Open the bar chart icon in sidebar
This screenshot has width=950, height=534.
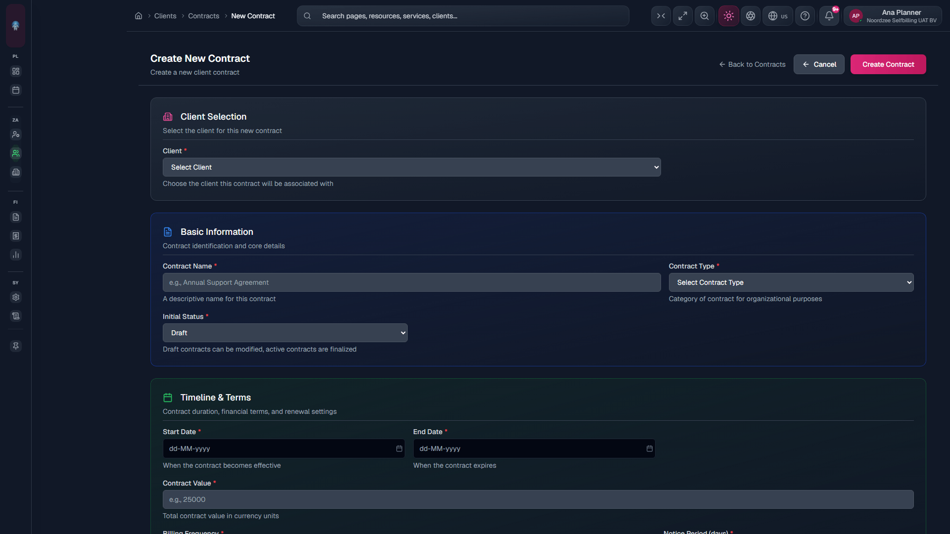16,255
